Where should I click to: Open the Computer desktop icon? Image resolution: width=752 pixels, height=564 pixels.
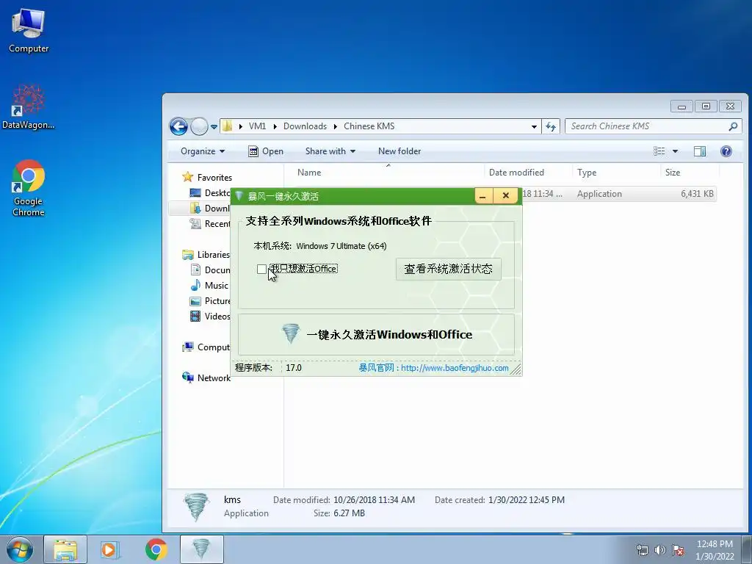(x=29, y=30)
